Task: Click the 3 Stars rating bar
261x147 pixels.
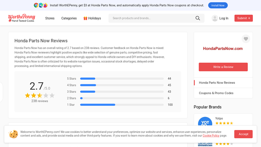Action: (122, 92)
